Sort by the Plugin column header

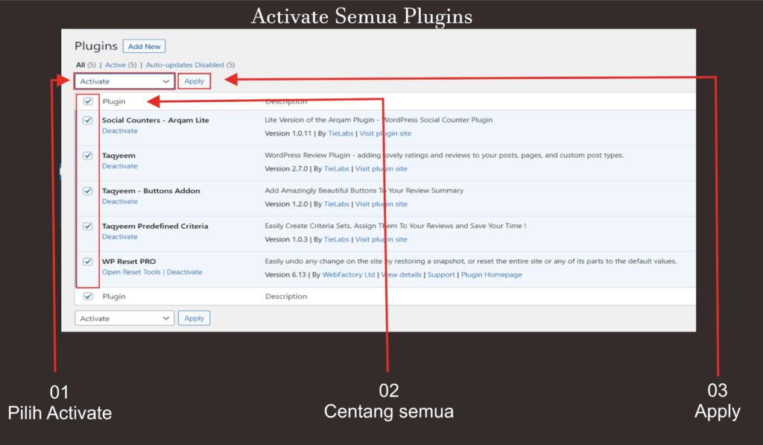(114, 101)
